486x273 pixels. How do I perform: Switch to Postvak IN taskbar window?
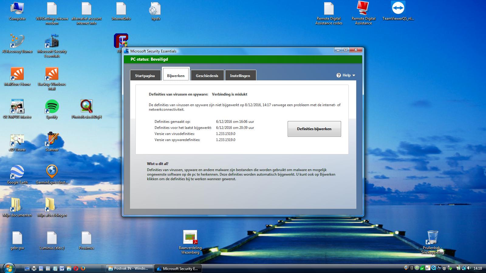point(129,268)
